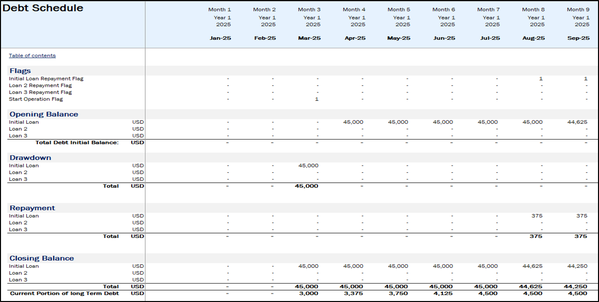Click Initial Loan Repayment Flag for Aug-25
The width and height of the screenshot is (599, 302).
tap(540, 79)
